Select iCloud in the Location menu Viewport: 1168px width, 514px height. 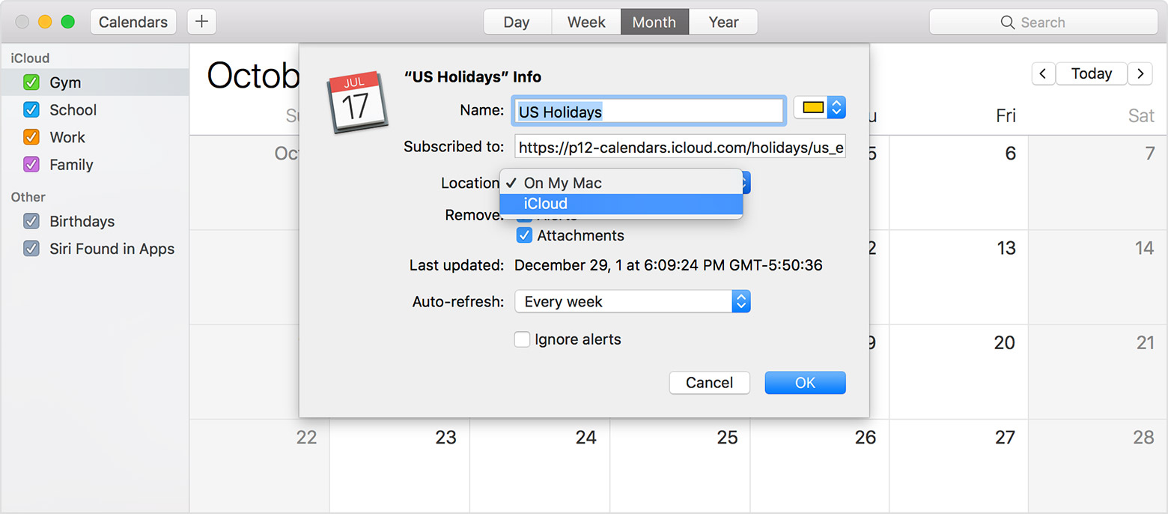point(621,204)
